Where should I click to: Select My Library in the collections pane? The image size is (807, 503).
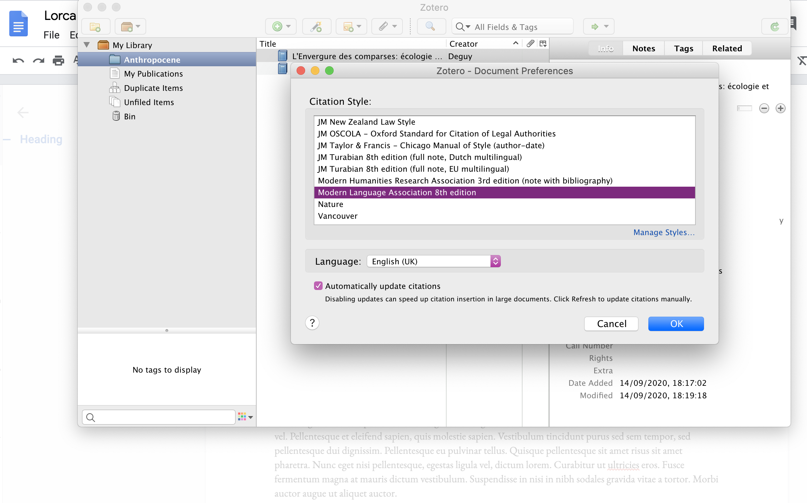point(132,45)
